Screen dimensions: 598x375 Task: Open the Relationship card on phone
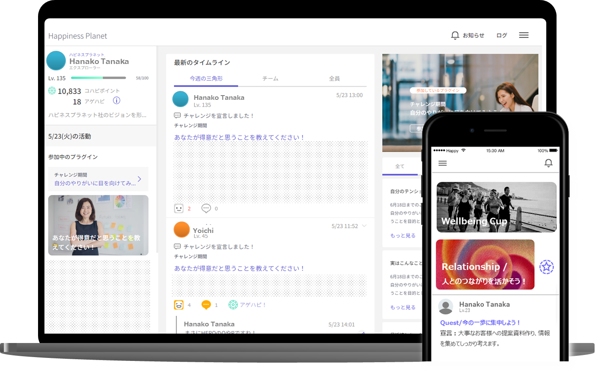point(485,265)
